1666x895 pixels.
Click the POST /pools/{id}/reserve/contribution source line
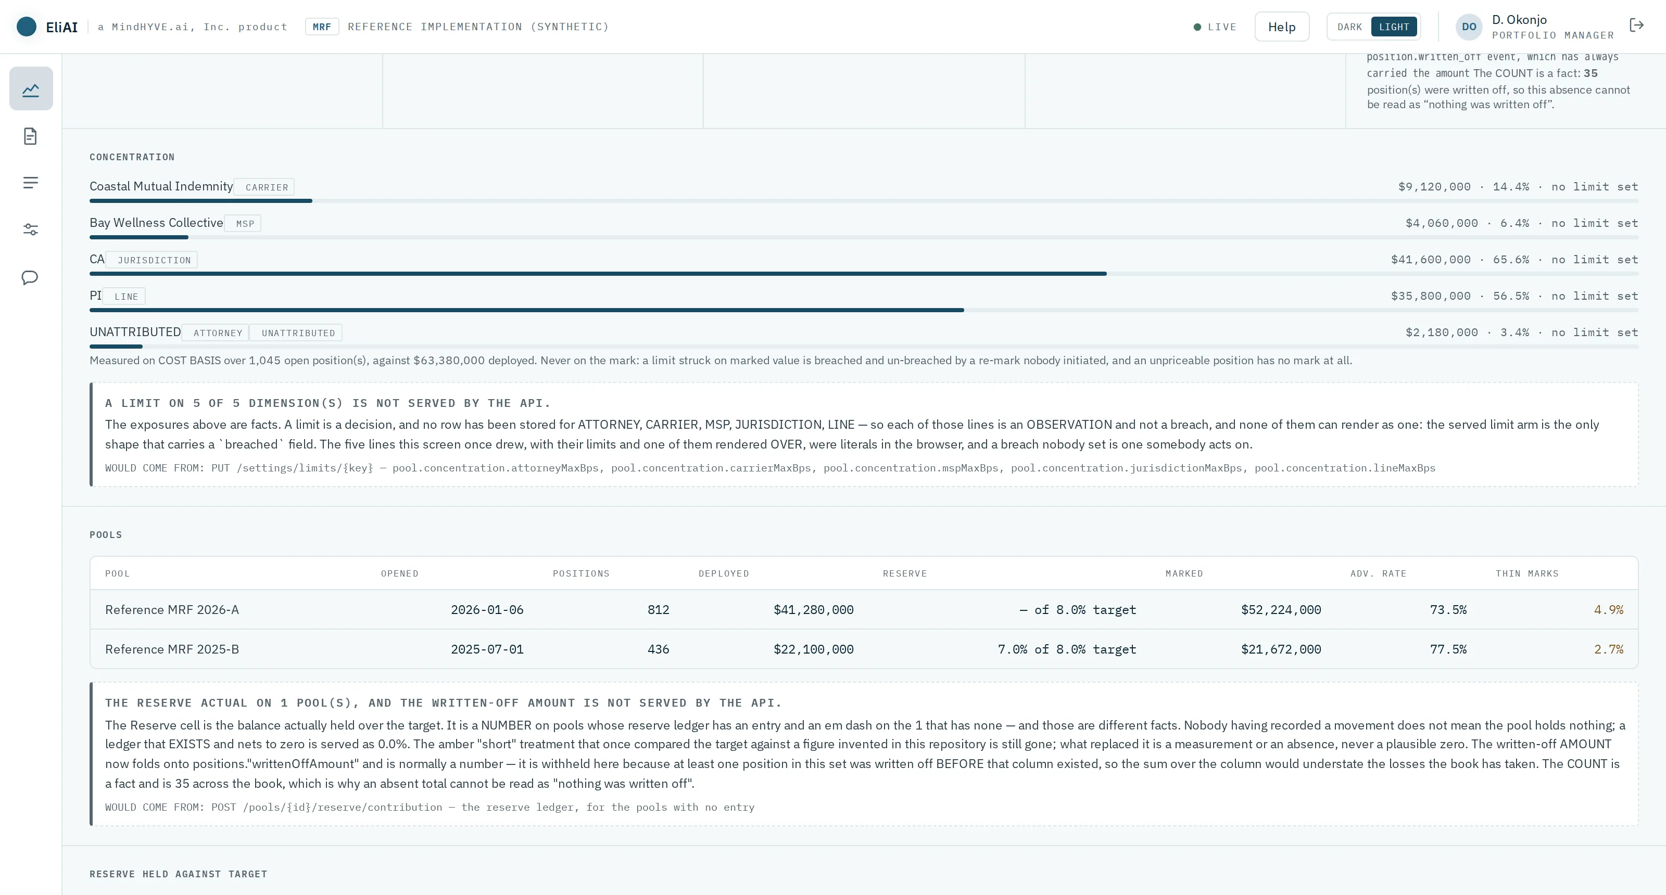pyautogui.click(x=430, y=807)
